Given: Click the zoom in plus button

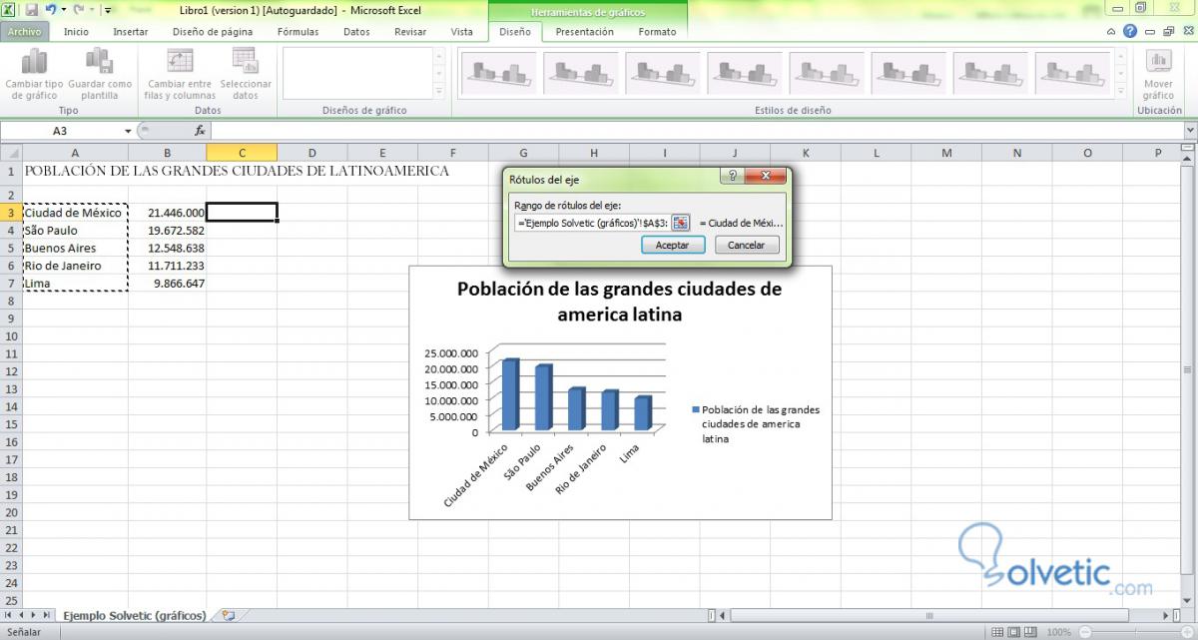Looking at the screenshot, I should point(1187,632).
